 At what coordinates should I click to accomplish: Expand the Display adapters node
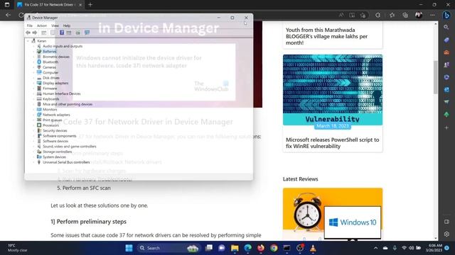coord(33,83)
